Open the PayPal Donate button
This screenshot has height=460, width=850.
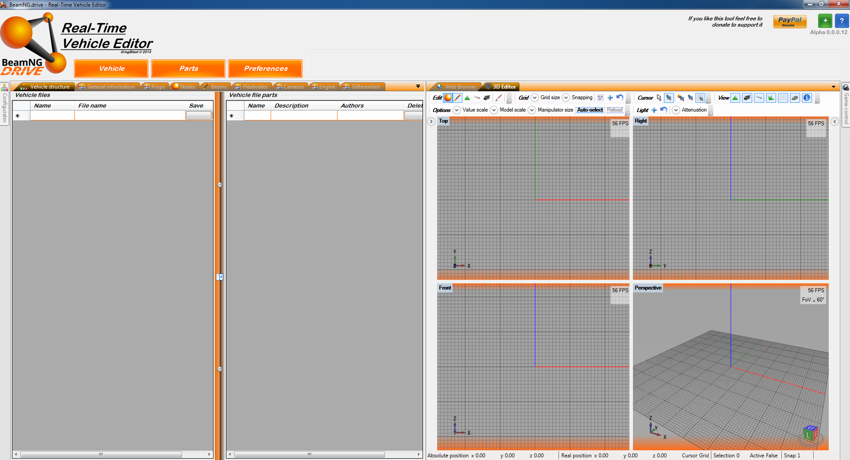(790, 21)
